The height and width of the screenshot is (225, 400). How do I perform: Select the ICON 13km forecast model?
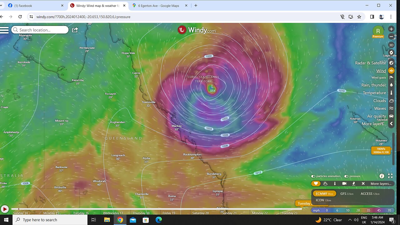tap(323, 200)
